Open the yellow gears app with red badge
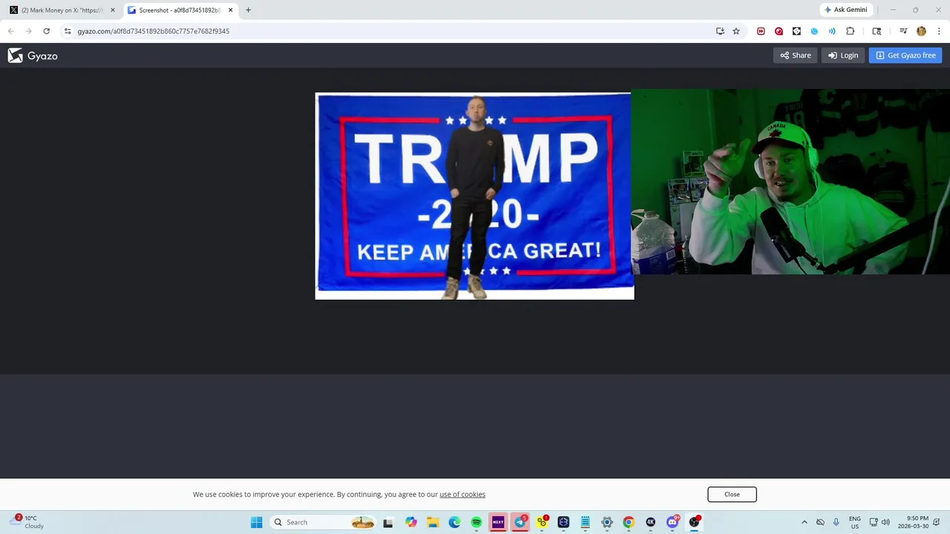This screenshot has height=534, width=950. click(x=542, y=522)
